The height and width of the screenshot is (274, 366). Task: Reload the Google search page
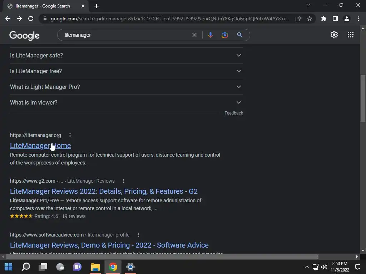point(31,19)
